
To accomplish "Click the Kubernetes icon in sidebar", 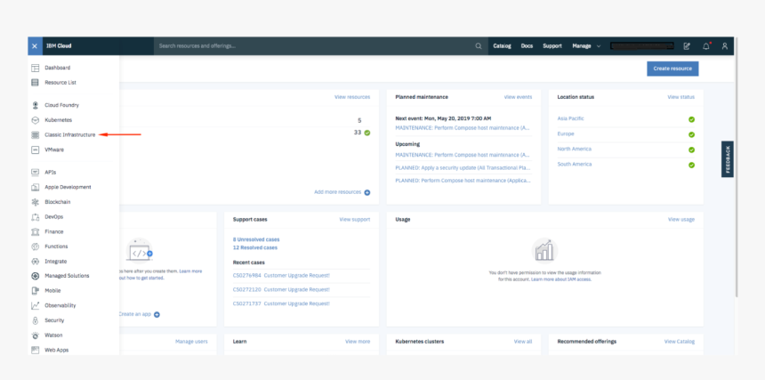I will [36, 119].
